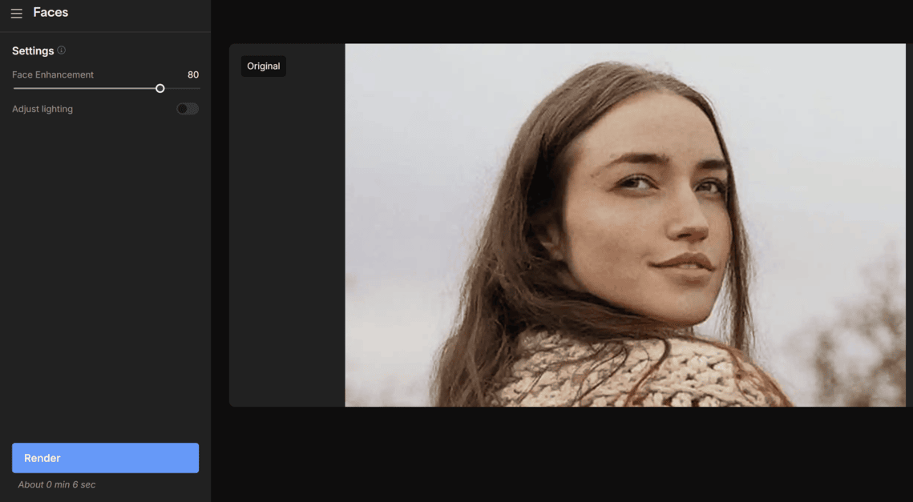Click the info icon next to Settings
This screenshot has height=502, width=913.
(x=62, y=50)
